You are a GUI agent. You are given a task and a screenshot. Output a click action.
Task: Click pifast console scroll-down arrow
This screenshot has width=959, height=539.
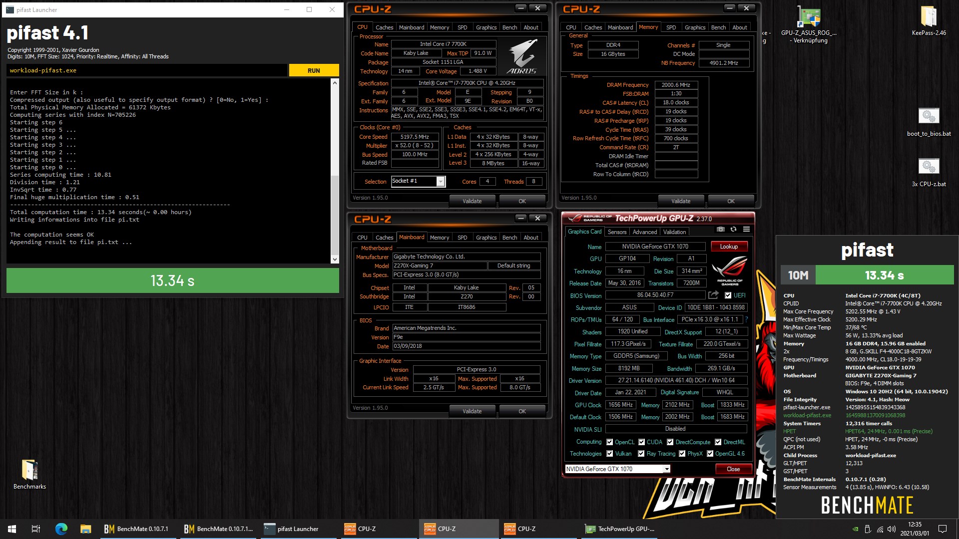[x=335, y=259]
